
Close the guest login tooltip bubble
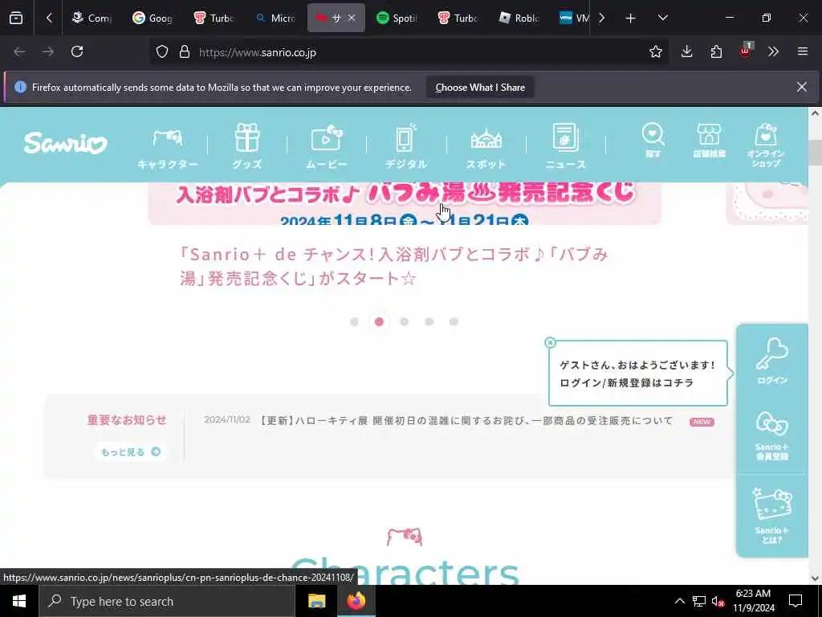pyautogui.click(x=550, y=342)
